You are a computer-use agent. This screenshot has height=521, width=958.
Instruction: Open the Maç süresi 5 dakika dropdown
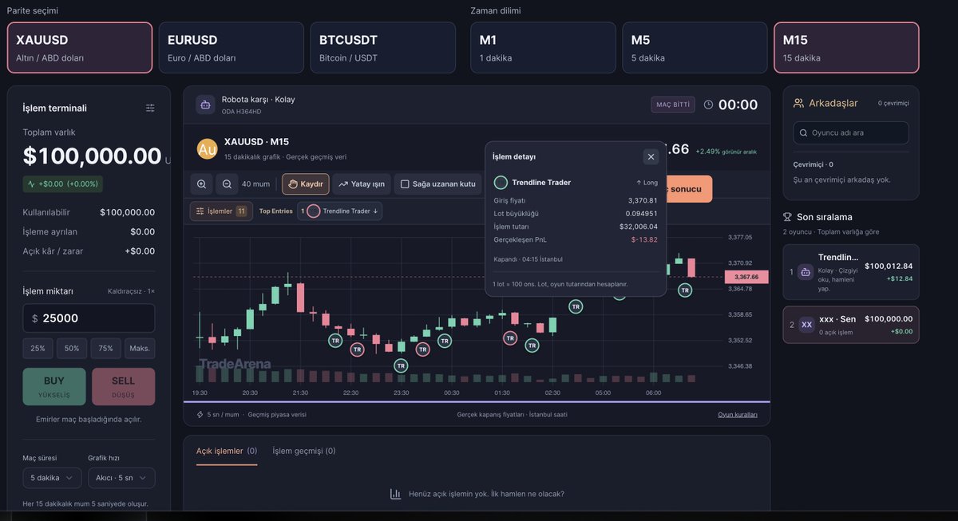coord(52,478)
